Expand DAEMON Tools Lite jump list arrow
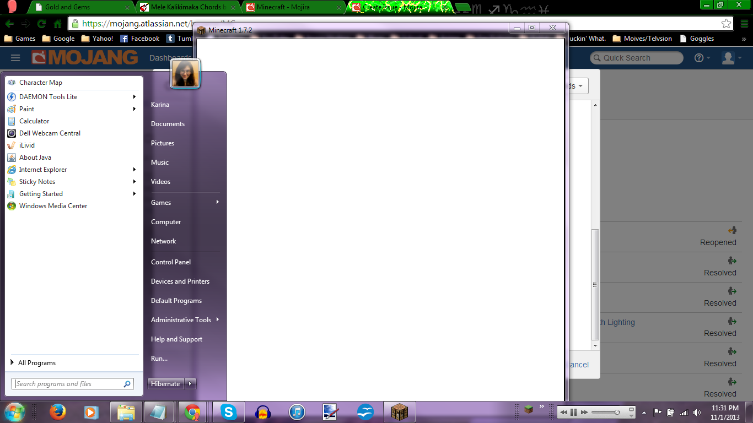753x423 pixels. point(135,97)
